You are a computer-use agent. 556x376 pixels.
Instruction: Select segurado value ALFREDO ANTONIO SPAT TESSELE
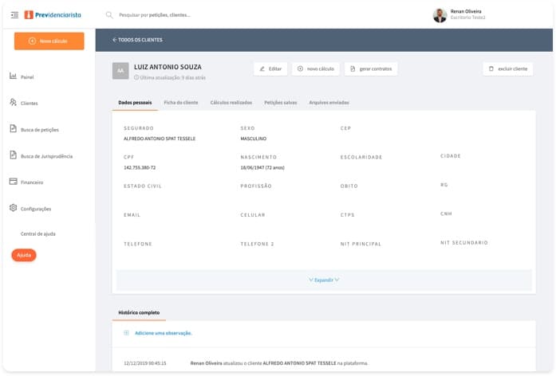[160, 139]
